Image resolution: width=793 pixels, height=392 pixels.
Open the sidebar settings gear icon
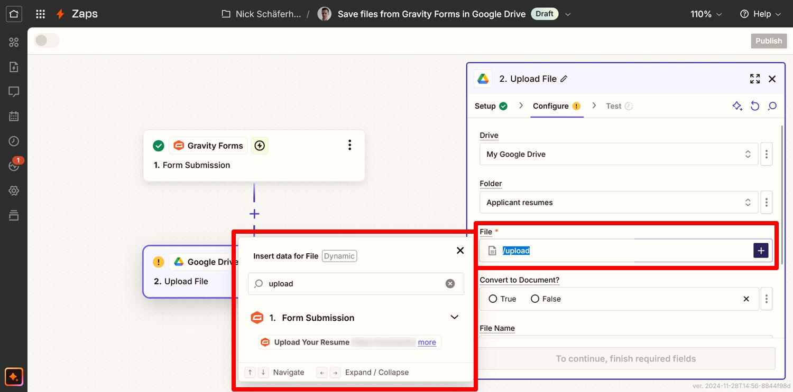point(14,190)
